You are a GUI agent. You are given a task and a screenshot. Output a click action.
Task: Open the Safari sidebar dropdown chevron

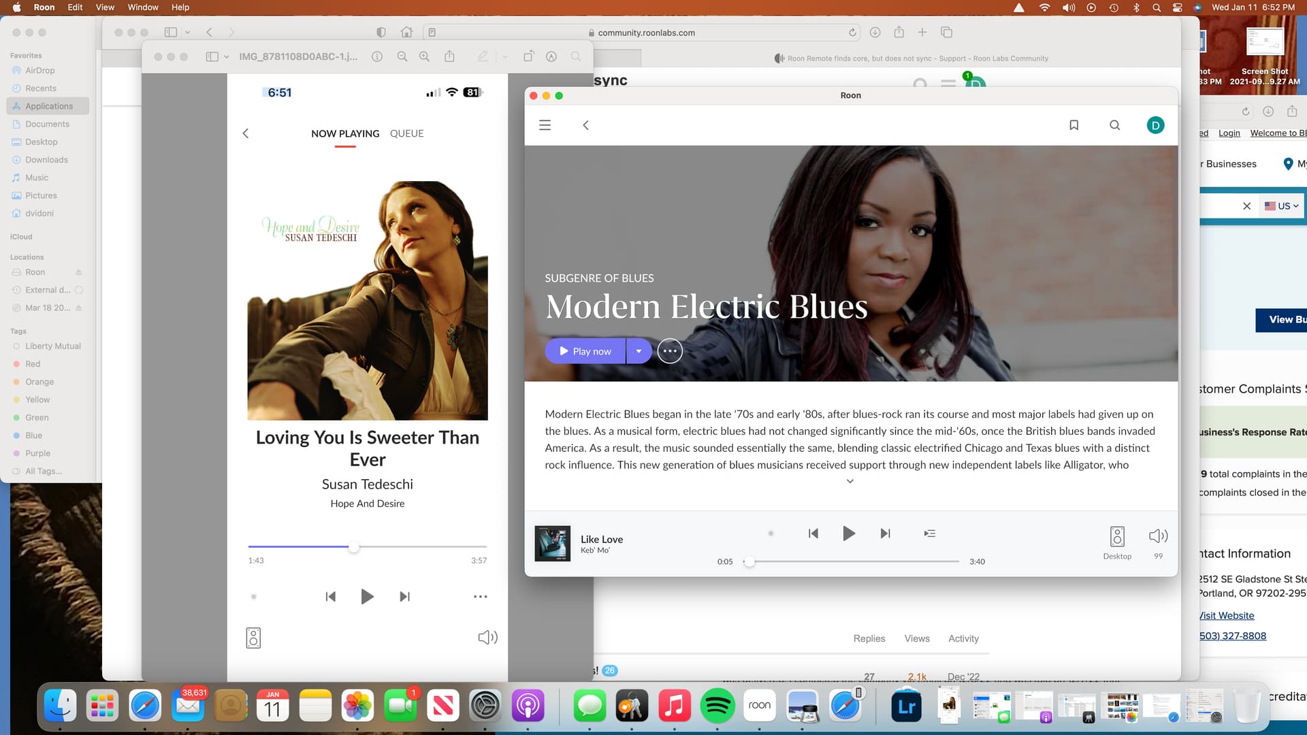[187, 32]
